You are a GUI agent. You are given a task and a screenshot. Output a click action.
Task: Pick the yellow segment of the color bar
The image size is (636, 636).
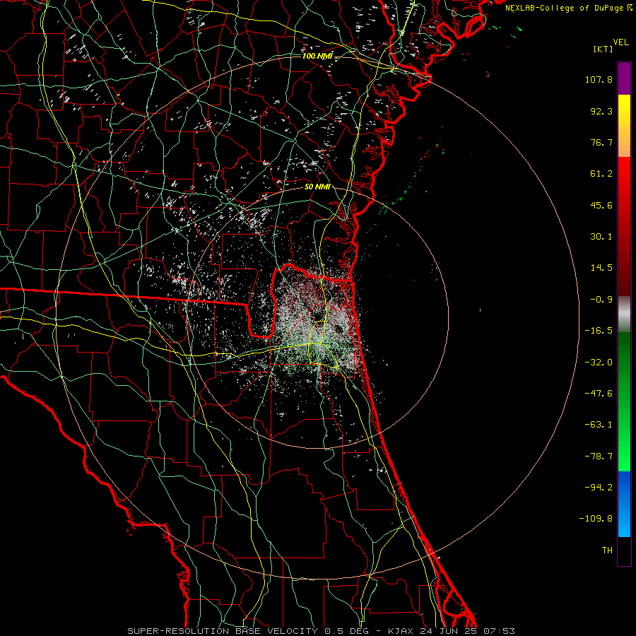pos(624,112)
